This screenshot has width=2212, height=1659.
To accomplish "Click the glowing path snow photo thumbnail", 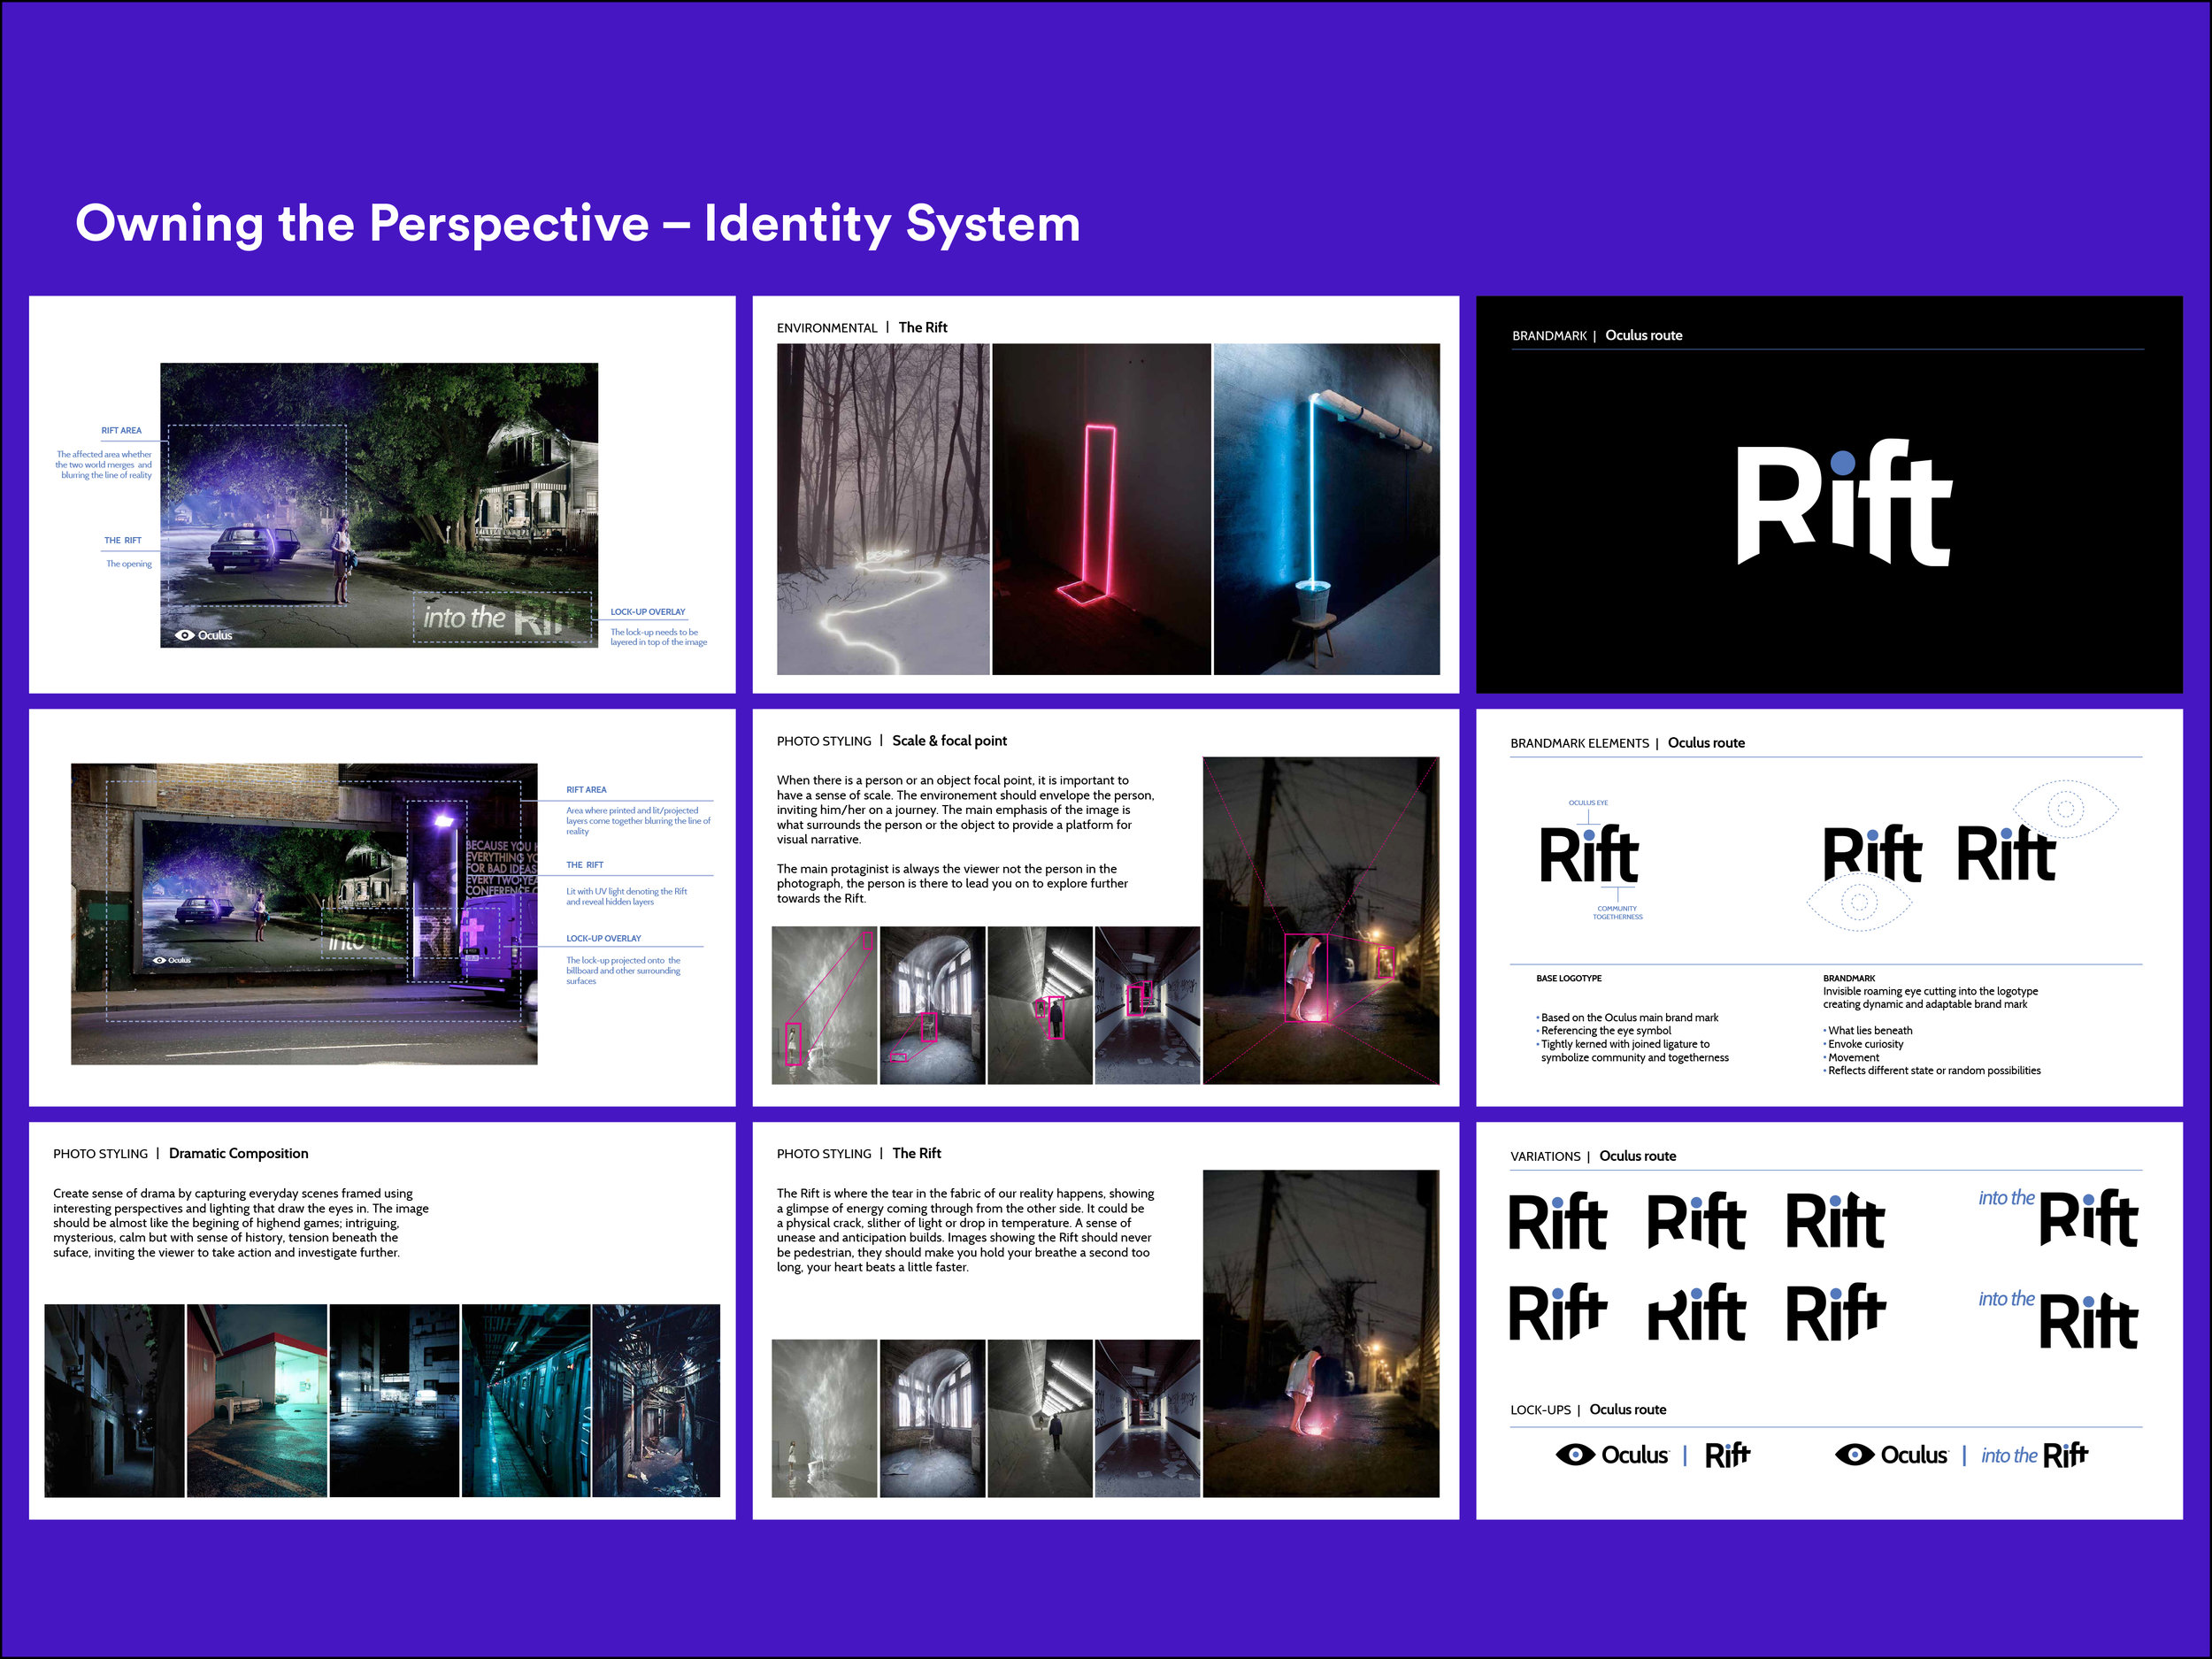I will coord(880,505).
